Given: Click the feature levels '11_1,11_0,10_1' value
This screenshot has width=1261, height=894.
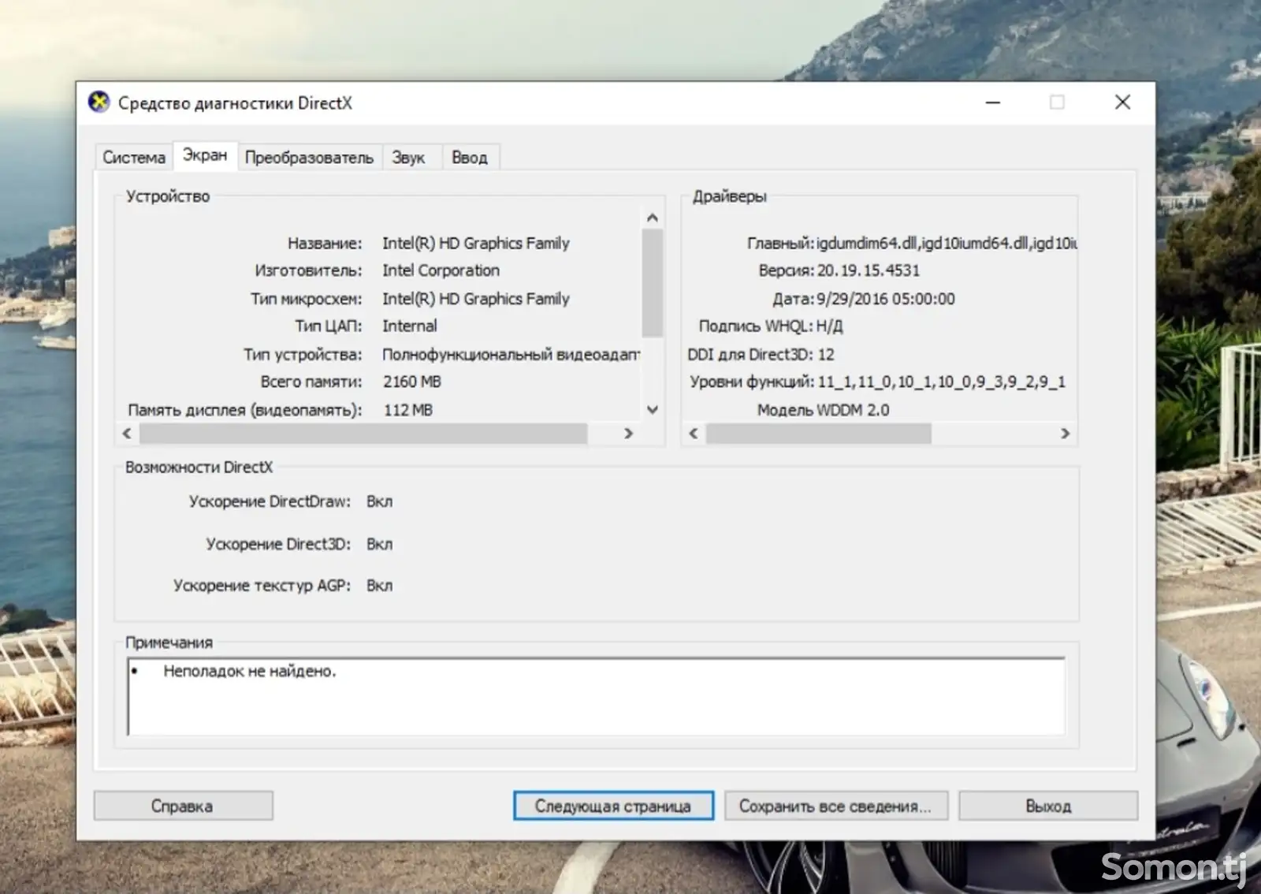Looking at the screenshot, I should [x=941, y=382].
